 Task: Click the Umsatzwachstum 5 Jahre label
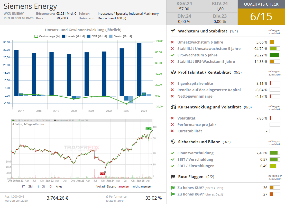200,42
